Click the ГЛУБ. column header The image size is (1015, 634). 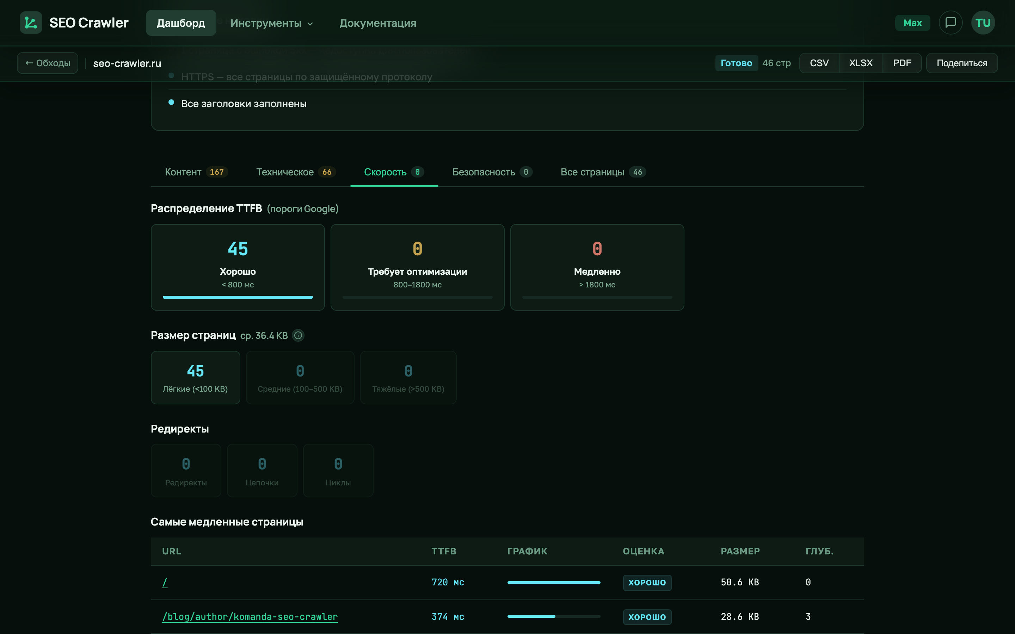pyautogui.click(x=819, y=551)
